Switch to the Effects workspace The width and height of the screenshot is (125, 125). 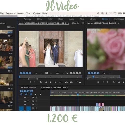click(61, 19)
